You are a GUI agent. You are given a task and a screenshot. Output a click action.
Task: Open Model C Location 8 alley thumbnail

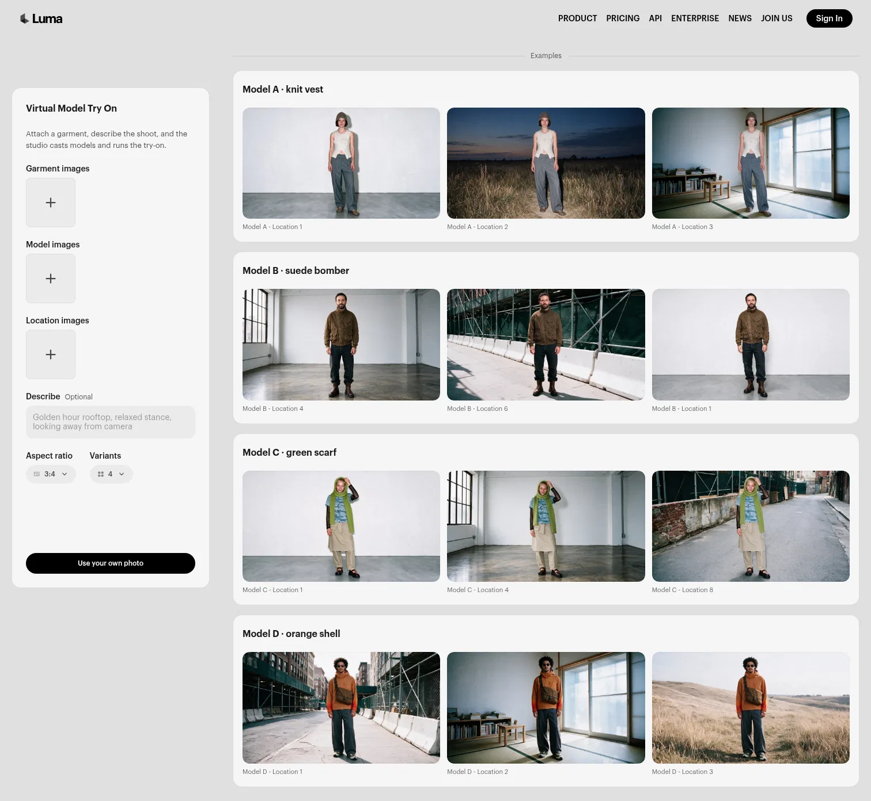coord(751,527)
